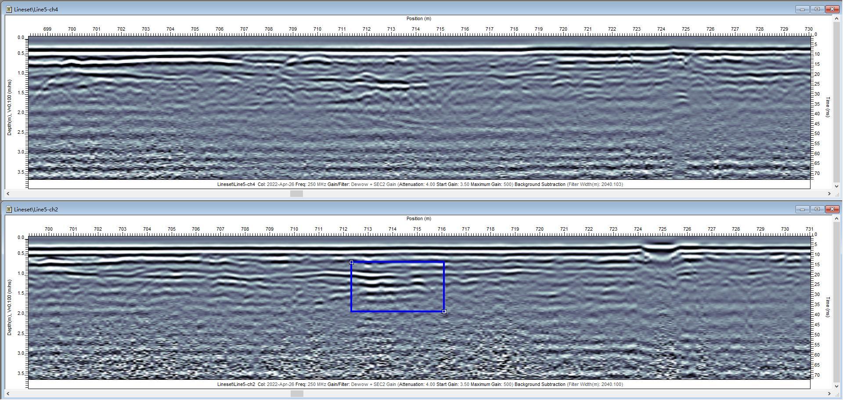
Task: Minimize the Line5-ch4 window
Action: pos(802,9)
